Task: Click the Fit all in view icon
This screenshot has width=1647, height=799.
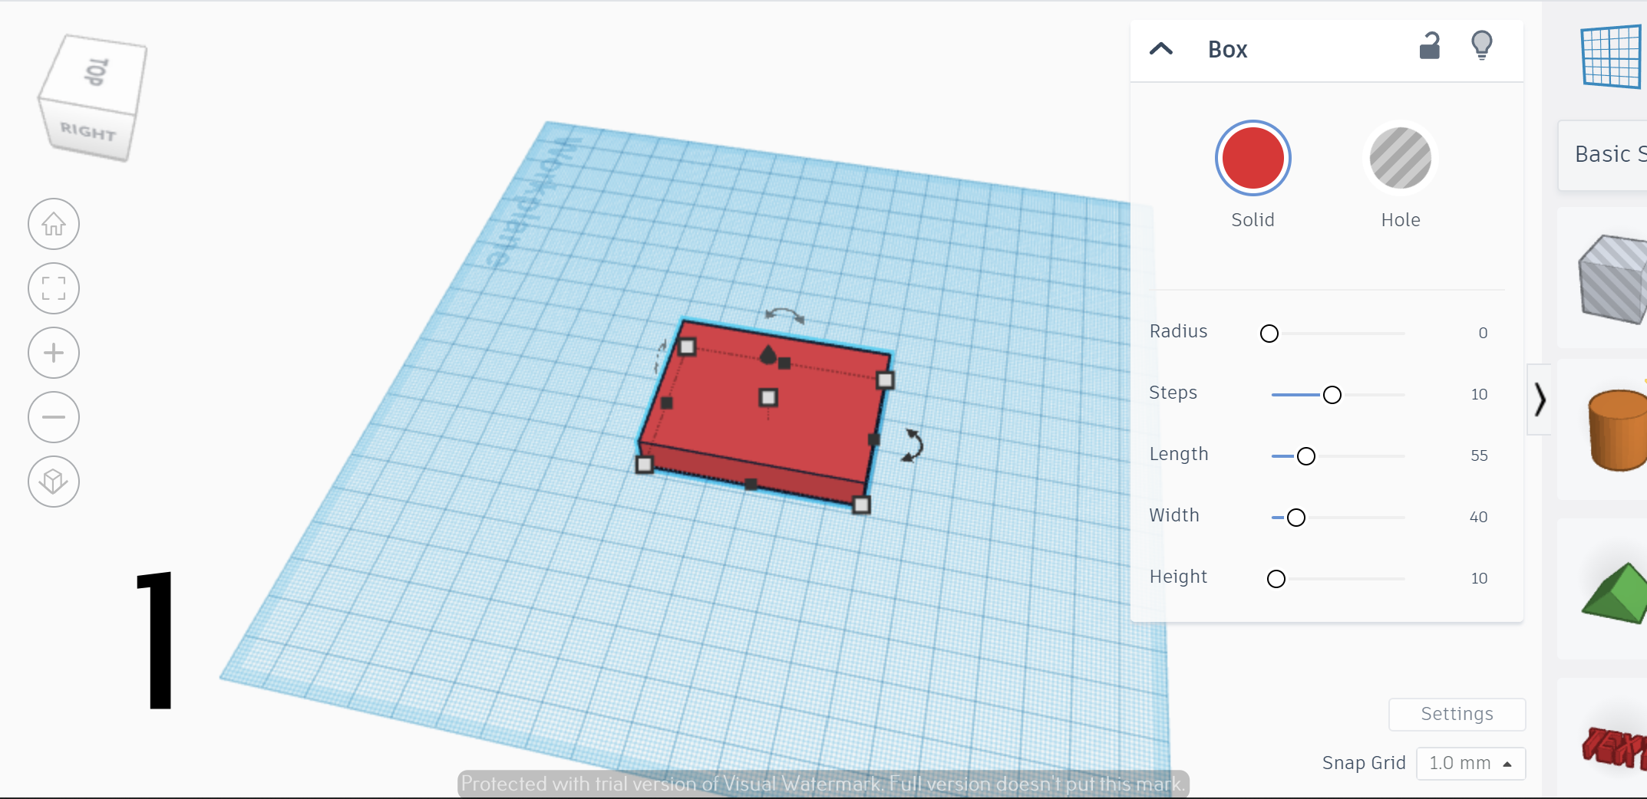Action: (x=54, y=288)
